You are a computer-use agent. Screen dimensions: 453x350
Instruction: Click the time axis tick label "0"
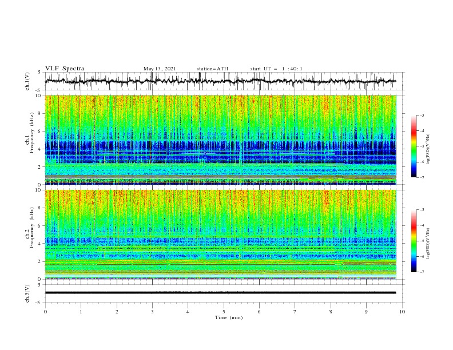pos(45,312)
